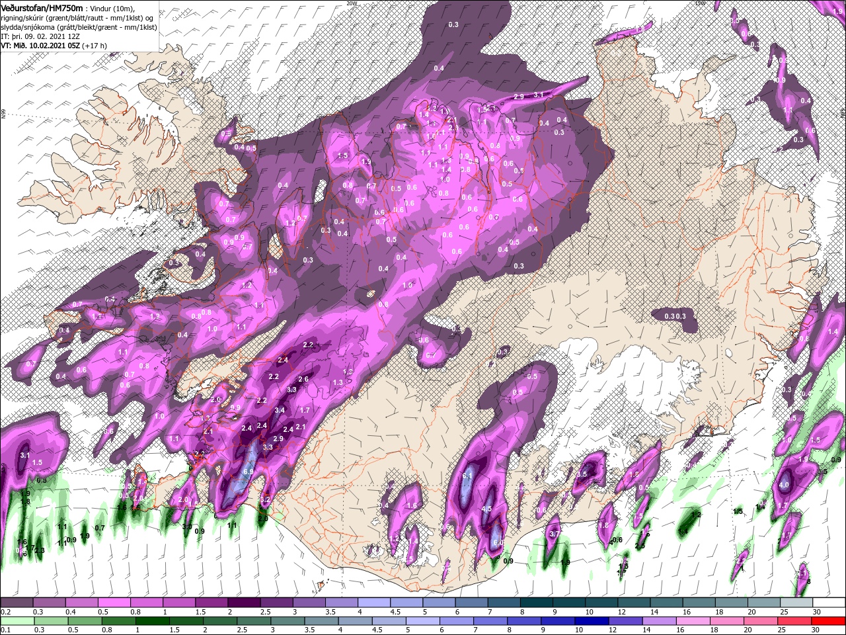The height and width of the screenshot is (635, 846).
Task: Click the snow legend swatch between 0.2 and 0.3
Action: (x=17, y=603)
